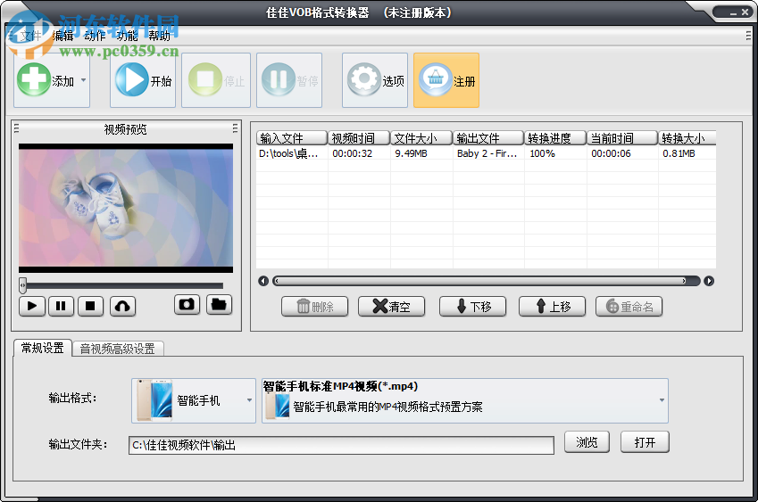Click the 00:00:32 duration cell
This screenshot has width=758, height=502.
[x=353, y=153]
